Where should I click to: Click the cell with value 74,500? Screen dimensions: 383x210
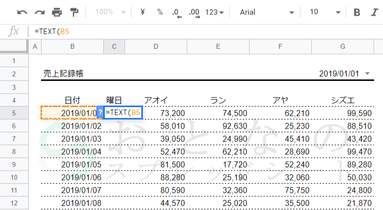[x=218, y=113]
